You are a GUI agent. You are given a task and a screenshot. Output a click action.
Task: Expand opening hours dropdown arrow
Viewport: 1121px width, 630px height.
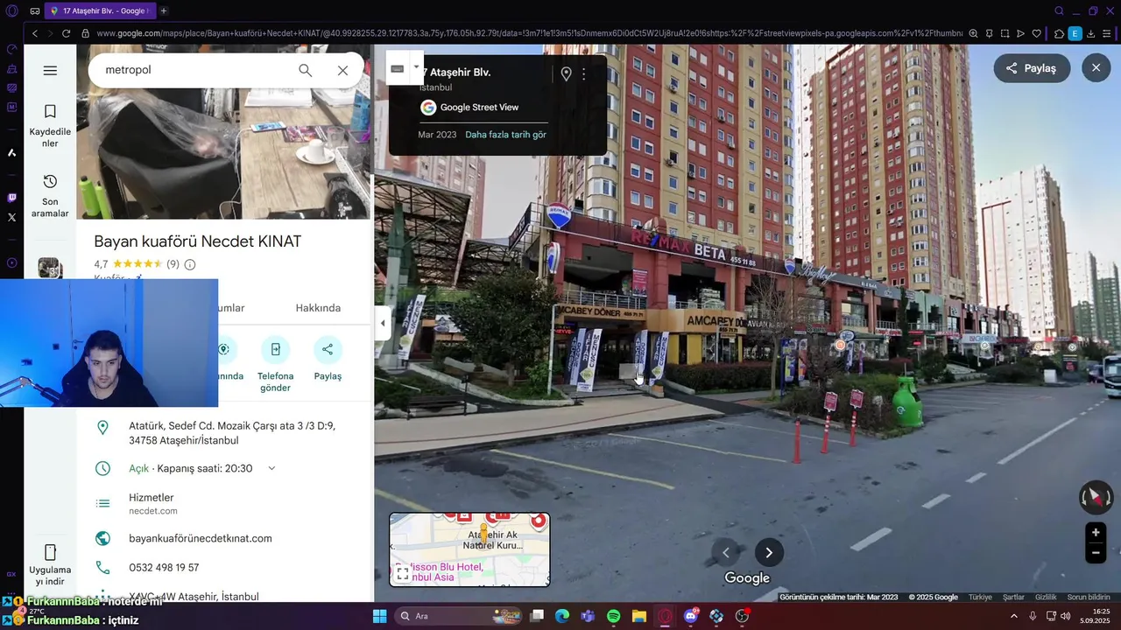click(271, 468)
